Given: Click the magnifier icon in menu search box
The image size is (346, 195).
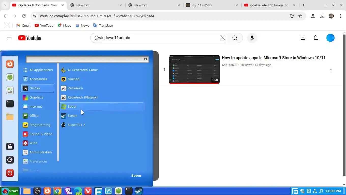Looking at the screenshot, I should [146, 59].
